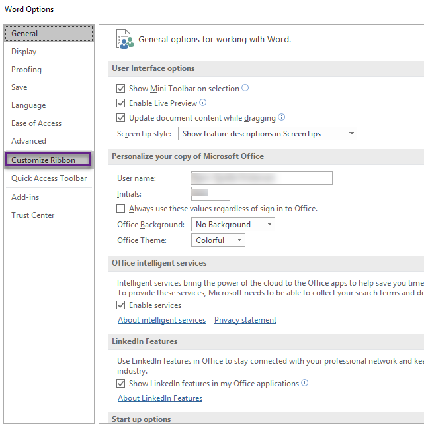Open About LinkedIn Features link
424x426 pixels.
tap(160, 398)
